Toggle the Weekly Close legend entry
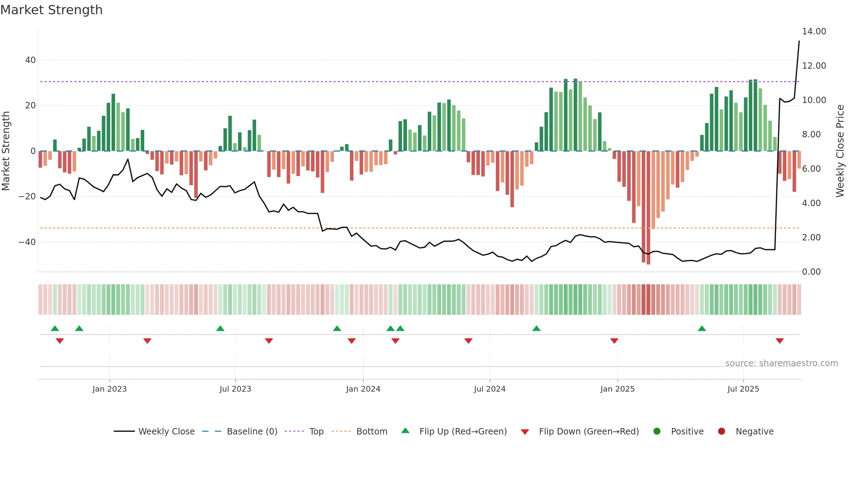The height and width of the screenshot is (478, 850). [154, 431]
